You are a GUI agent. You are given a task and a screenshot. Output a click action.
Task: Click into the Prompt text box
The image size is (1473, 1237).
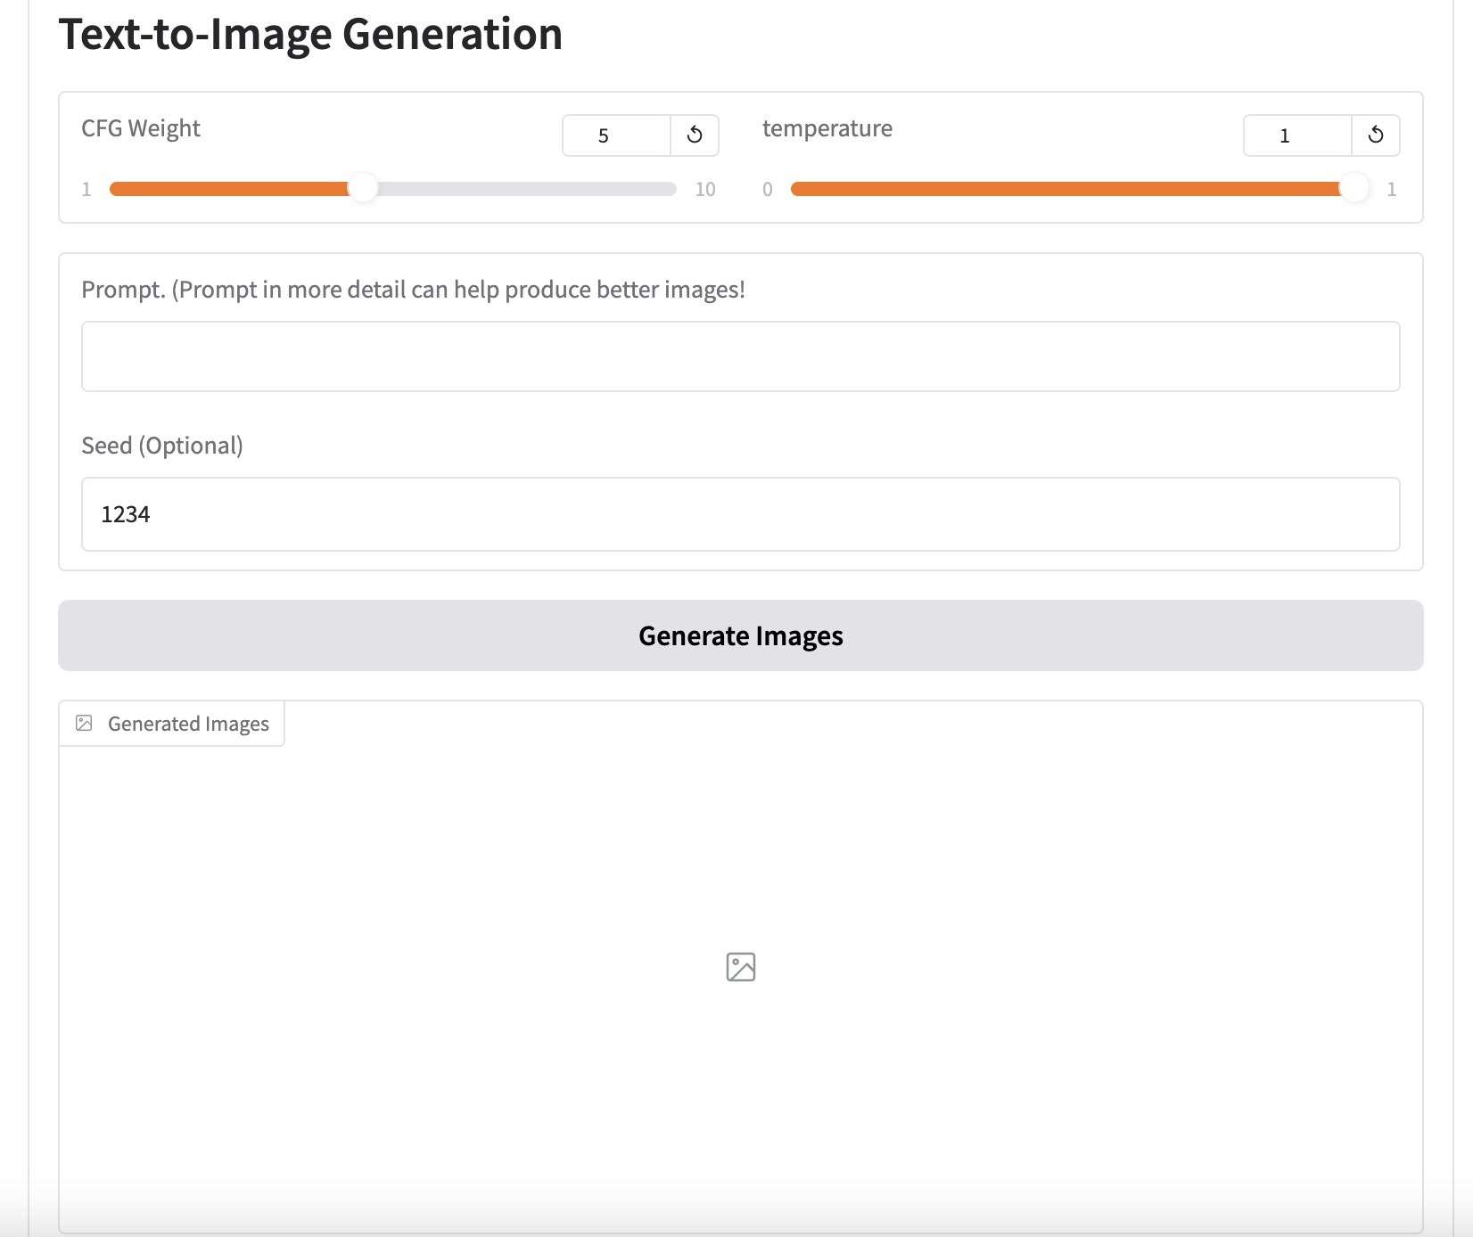click(740, 356)
